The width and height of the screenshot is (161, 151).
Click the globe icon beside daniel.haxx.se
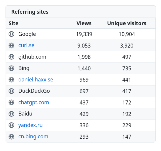click(x=11, y=80)
